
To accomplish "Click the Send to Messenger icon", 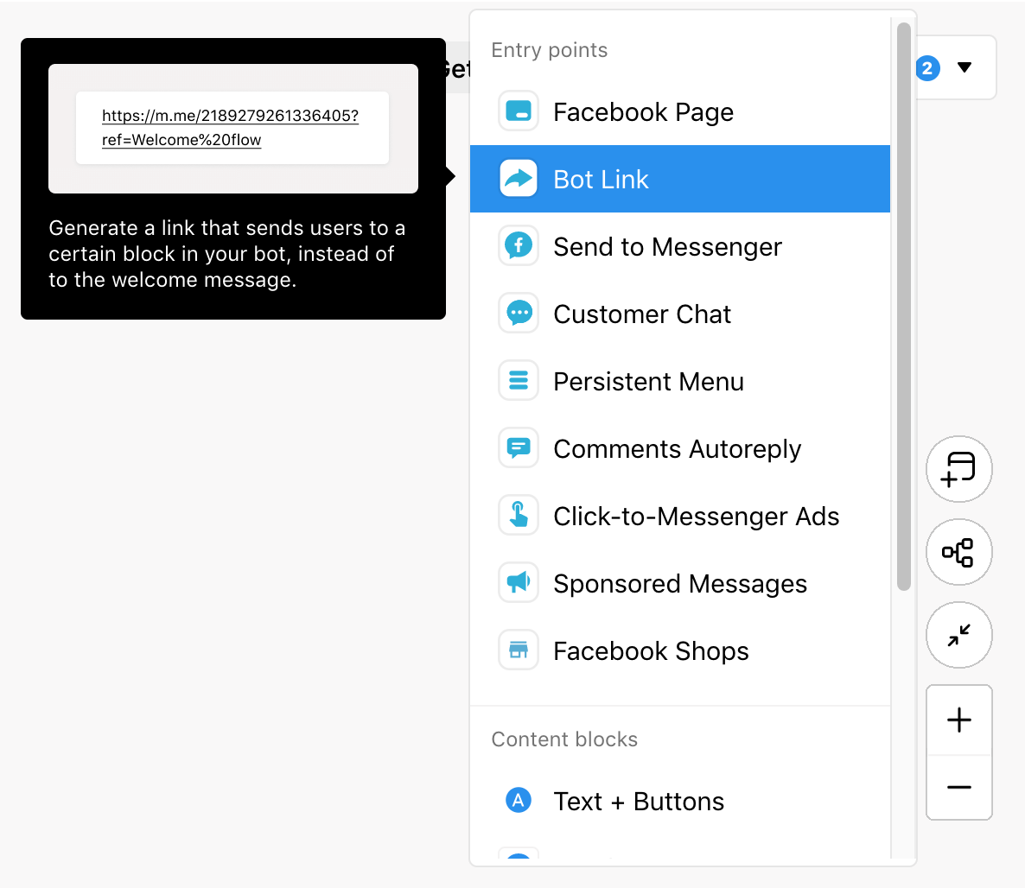I will (519, 245).
